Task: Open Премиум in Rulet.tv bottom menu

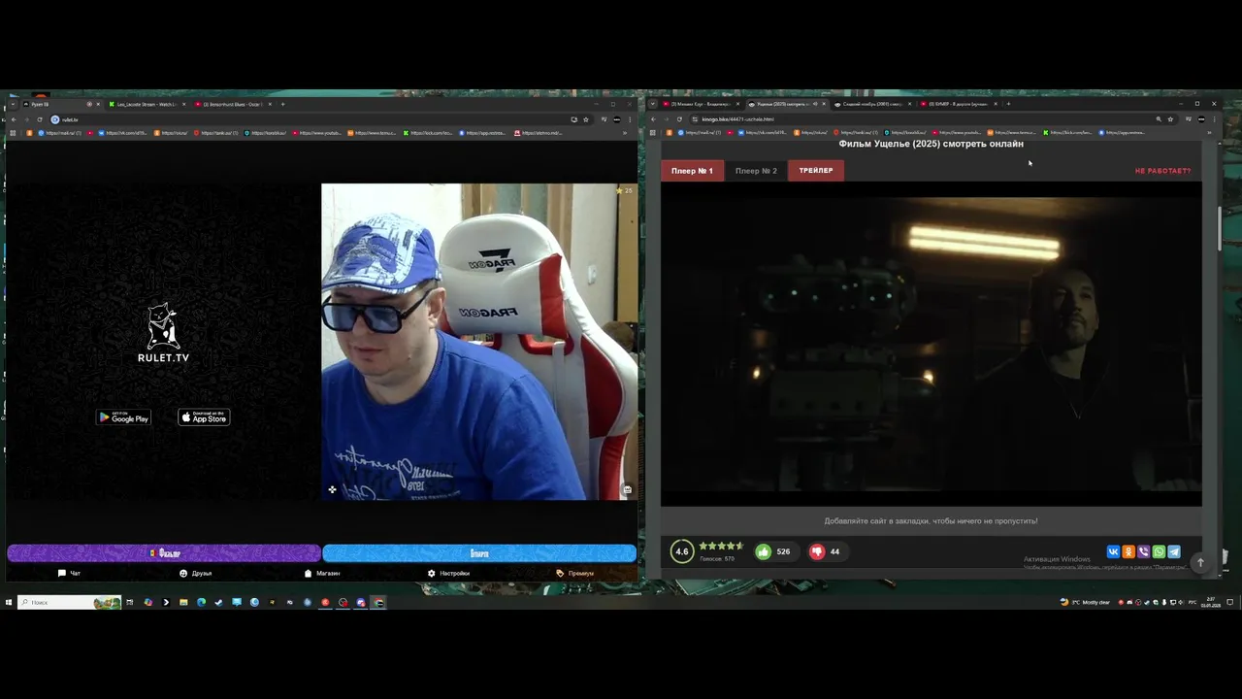Action: coord(575,573)
